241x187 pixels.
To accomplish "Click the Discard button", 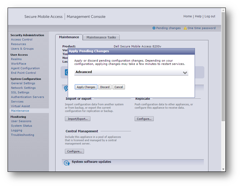I will coord(105,87).
